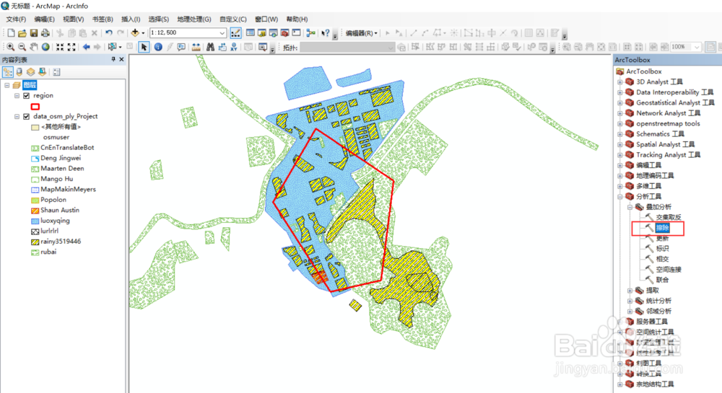Viewport: 722px width, 393px height.
Task: Open table of contents options
Action: click(x=56, y=71)
